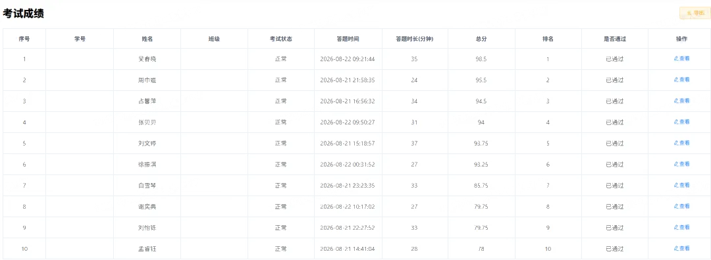Click the total score 94.5
The image size is (711, 260).
[481, 101]
